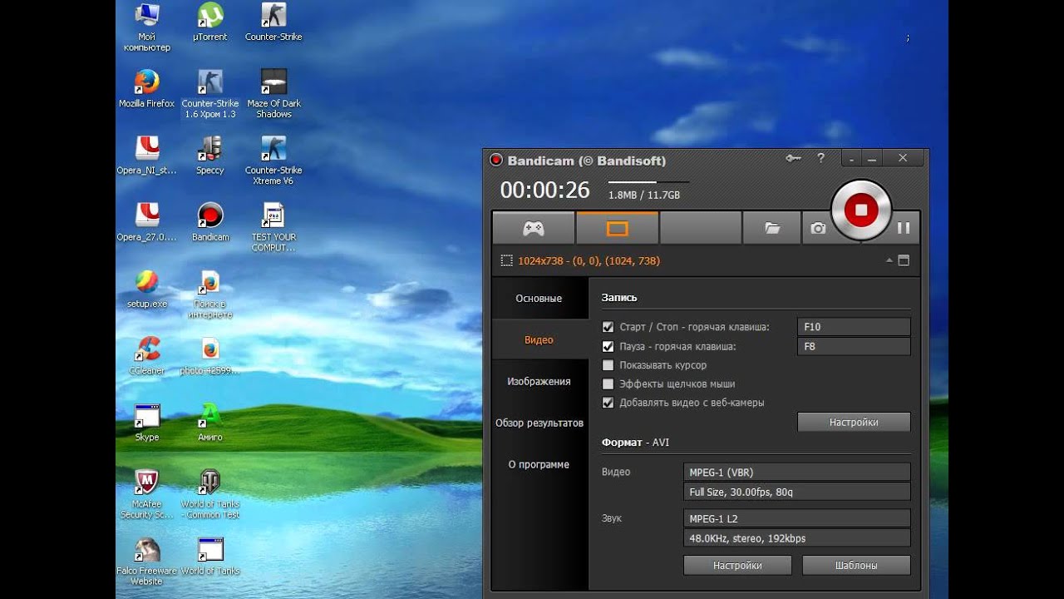Select Поиск в интернете desktop icon

coord(210,294)
